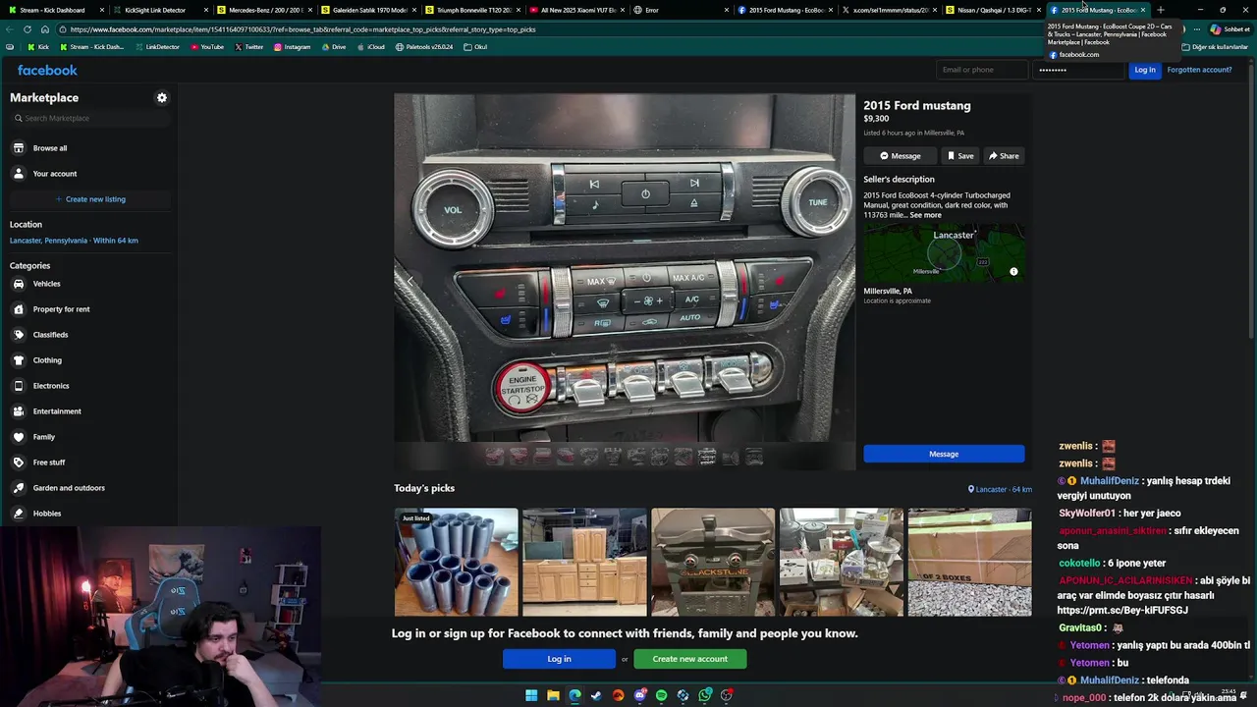The width and height of the screenshot is (1257, 707).
Task: Switch to the Nissan / Qashqai tab
Action: coord(992,10)
